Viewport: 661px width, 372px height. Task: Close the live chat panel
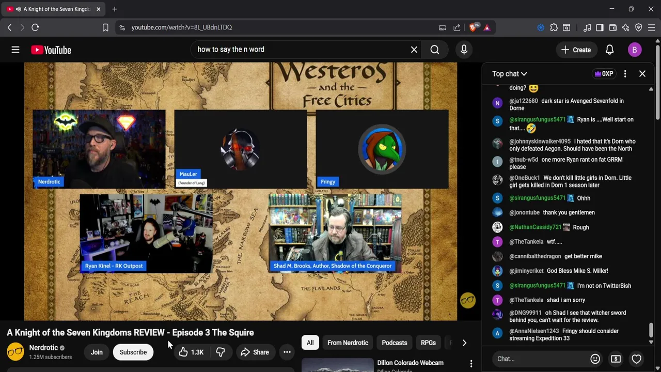pos(642,74)
